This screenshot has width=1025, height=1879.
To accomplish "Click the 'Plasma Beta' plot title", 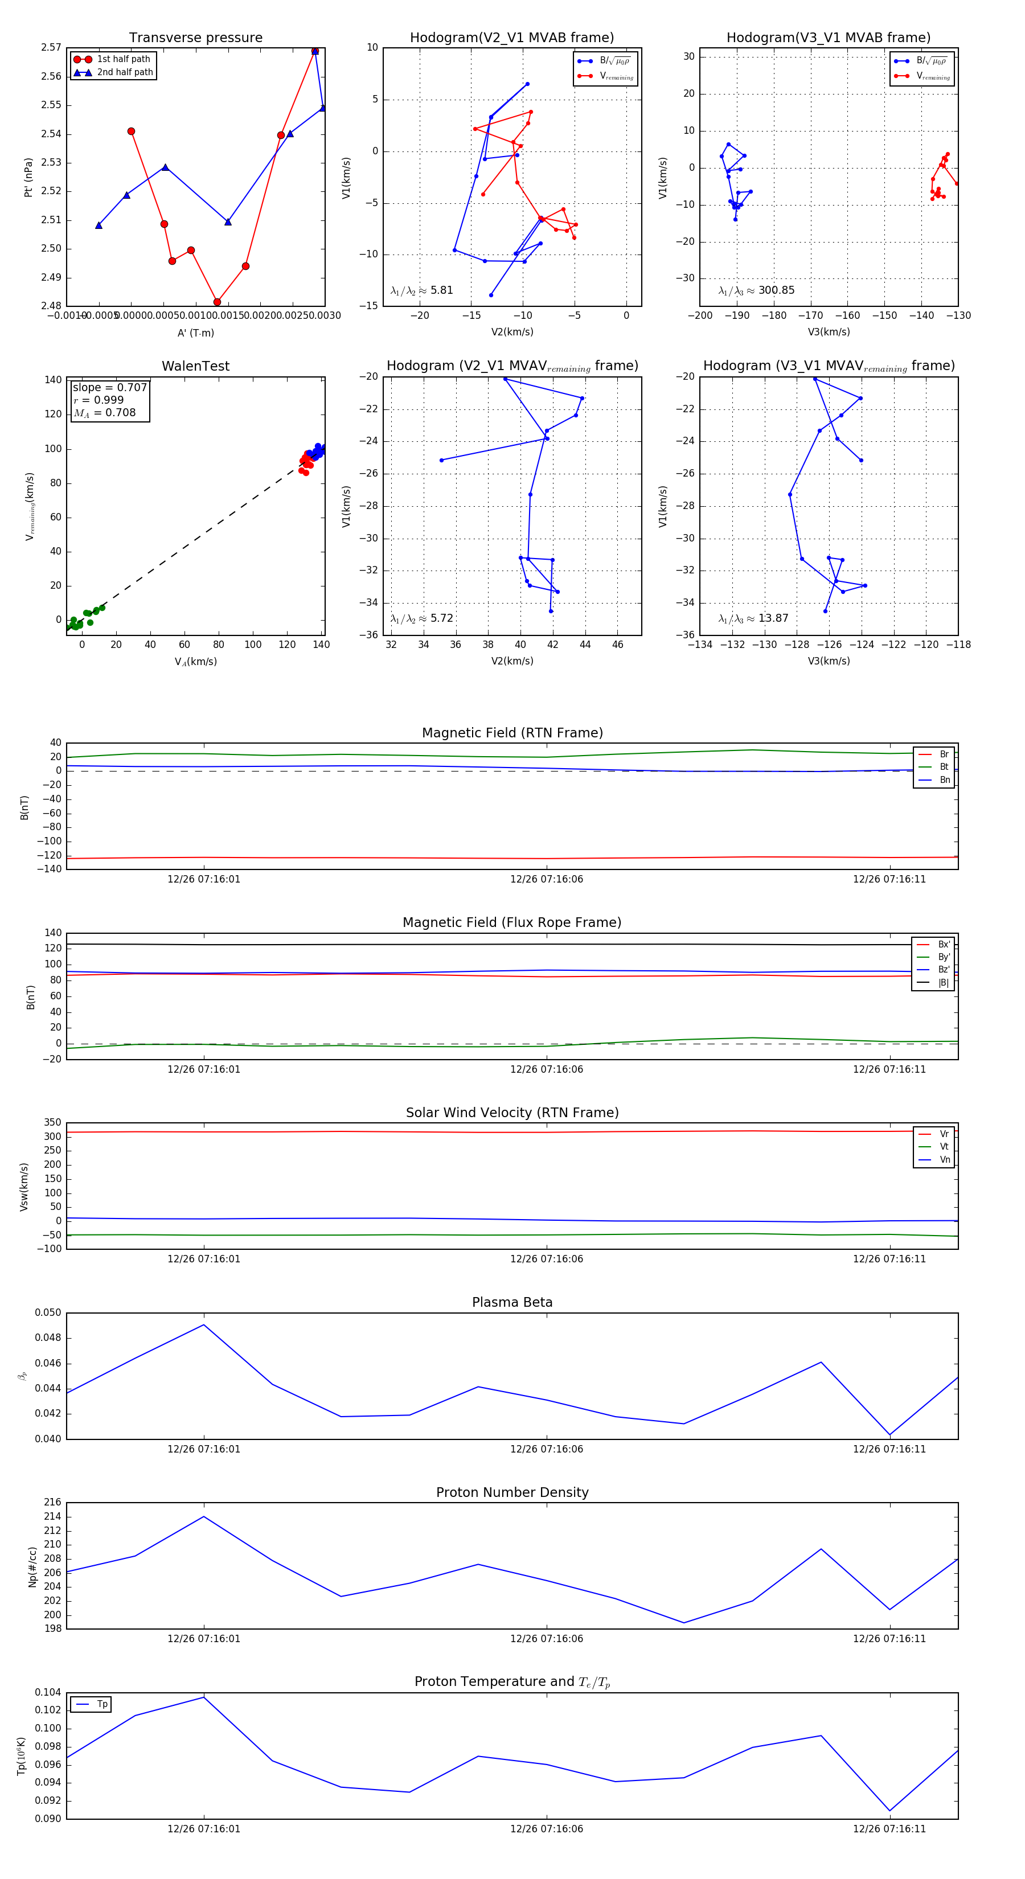I will pos(512,1302).
